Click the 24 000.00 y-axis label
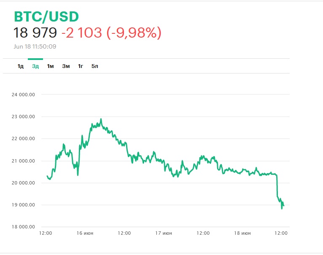This screenshot has height=255, width=323. (x=23, y=95)
